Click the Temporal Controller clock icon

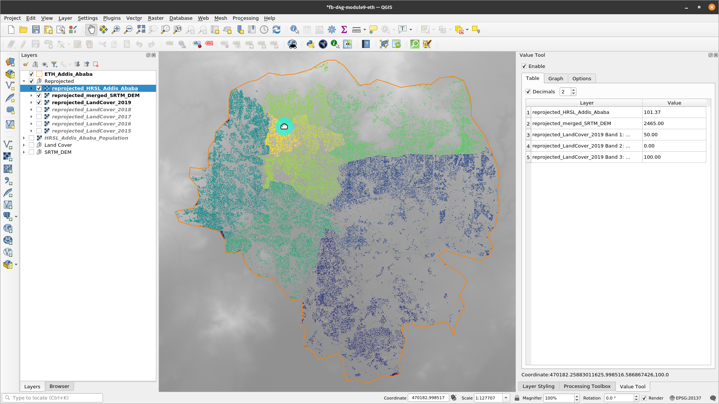coord(264,30)
